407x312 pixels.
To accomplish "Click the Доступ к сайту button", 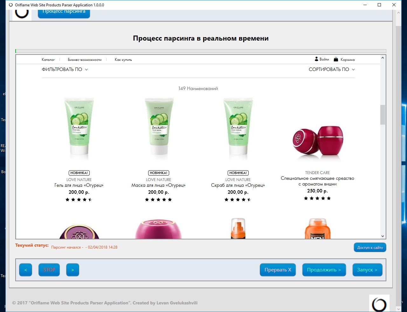I will pos(370,248).
